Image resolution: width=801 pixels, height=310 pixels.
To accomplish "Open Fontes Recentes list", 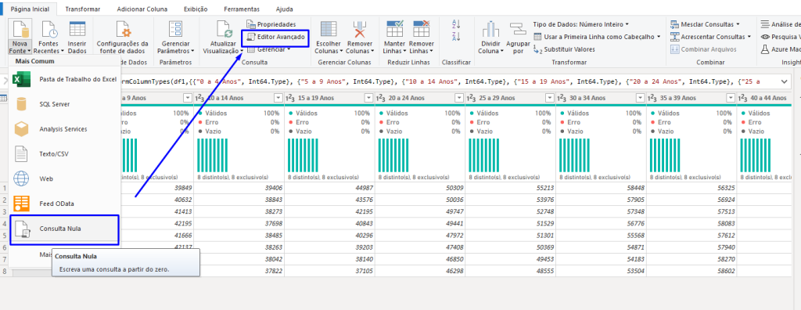I will click(x=49, y=37).
